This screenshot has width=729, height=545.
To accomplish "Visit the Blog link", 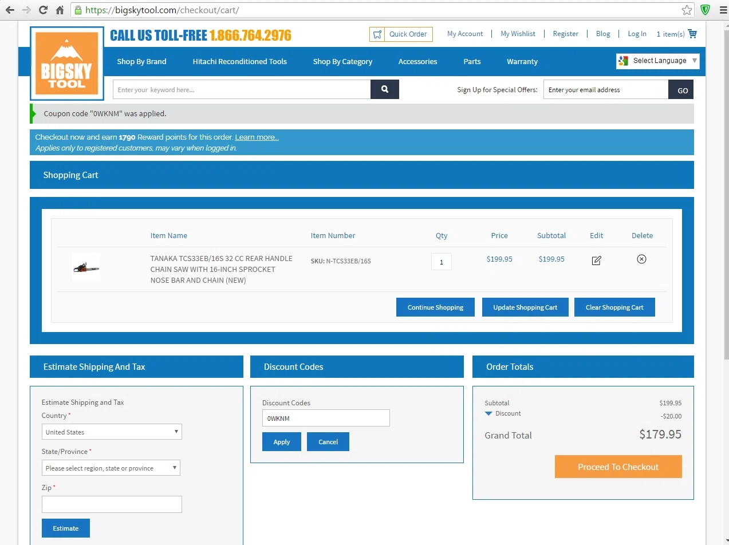I will (x=603, y=34).
